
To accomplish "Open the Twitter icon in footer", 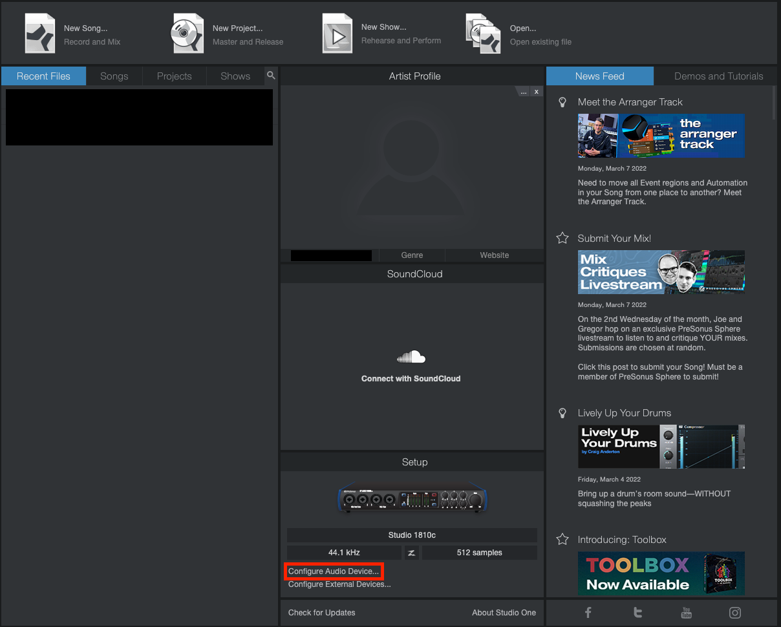I will 637,613.
